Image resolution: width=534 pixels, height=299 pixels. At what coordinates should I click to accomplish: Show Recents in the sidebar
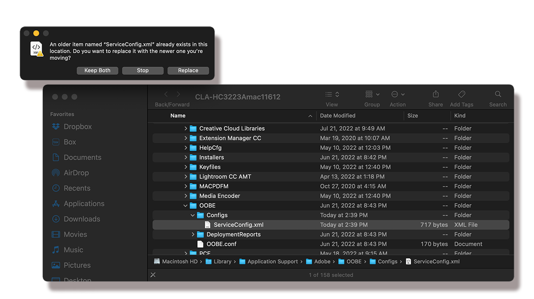[x=71, y=188]
